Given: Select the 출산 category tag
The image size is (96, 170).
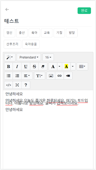Looking at the screenshot, I should pos(22,33).
